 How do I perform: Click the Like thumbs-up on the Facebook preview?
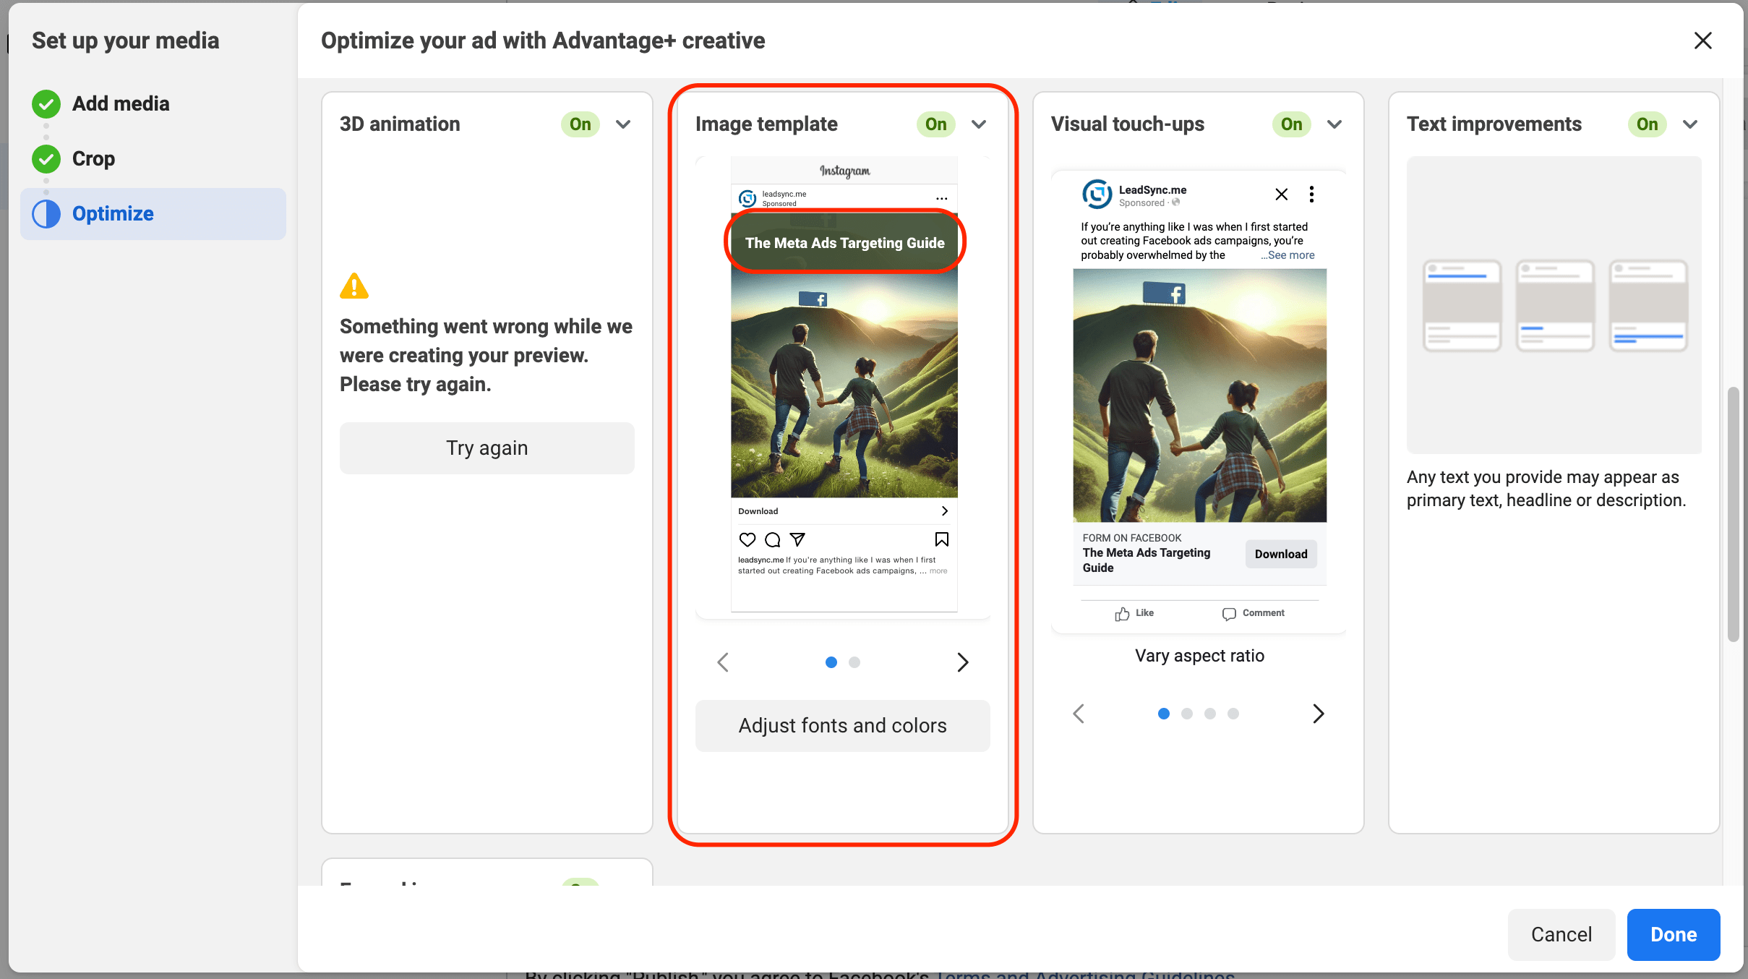(x=1122, y=613)
